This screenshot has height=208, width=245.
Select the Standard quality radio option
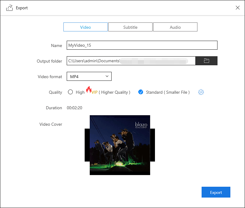pyautogui.click(x=141, y=92)
